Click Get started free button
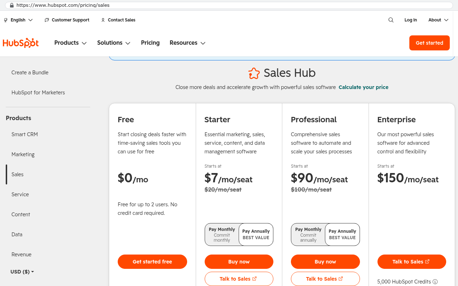This screenshot has height=286, width=458. pos(152,262)
